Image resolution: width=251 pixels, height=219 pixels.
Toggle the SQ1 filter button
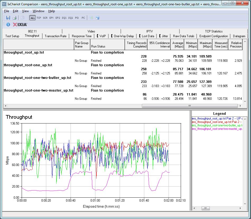click(x=64, y=18)
